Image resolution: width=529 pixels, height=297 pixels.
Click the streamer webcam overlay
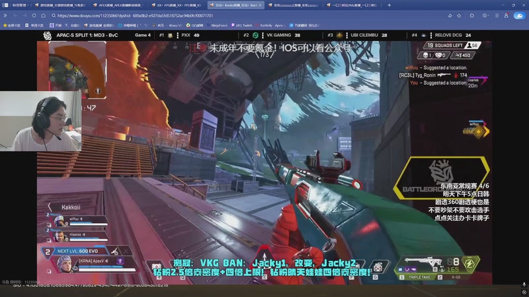pyautogui.click(x=40, y=121)
